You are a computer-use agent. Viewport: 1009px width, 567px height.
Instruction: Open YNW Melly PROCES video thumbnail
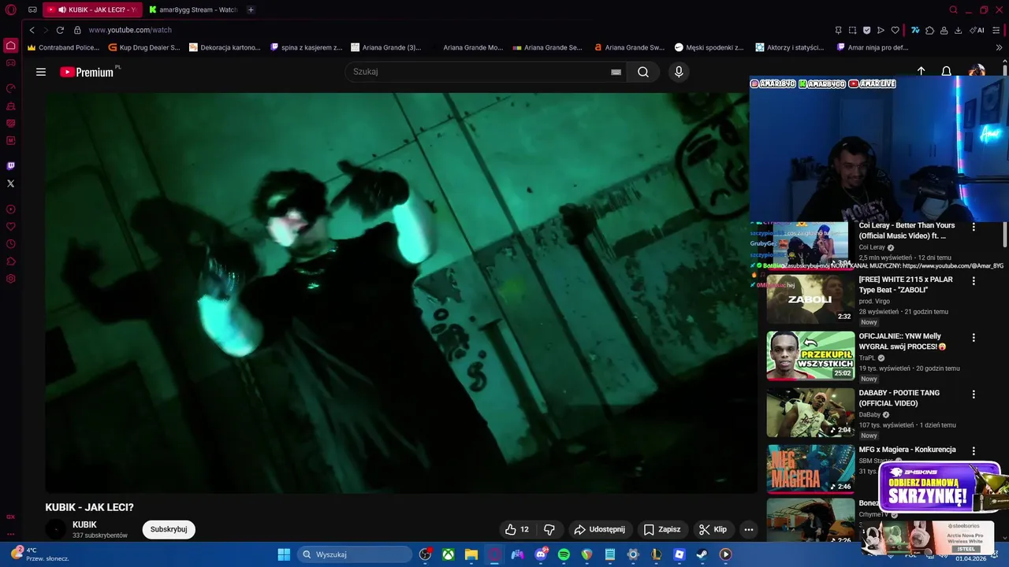tap(810, 355)
